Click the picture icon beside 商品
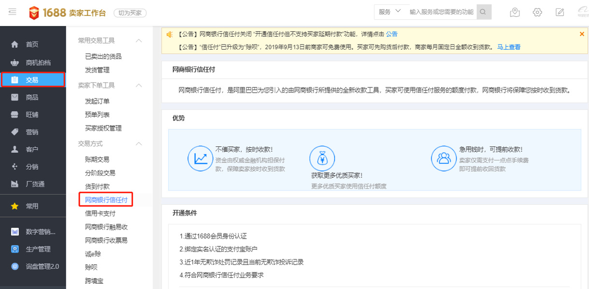The image size is (589, 289). pyautogui.click(x=15, y=97)
